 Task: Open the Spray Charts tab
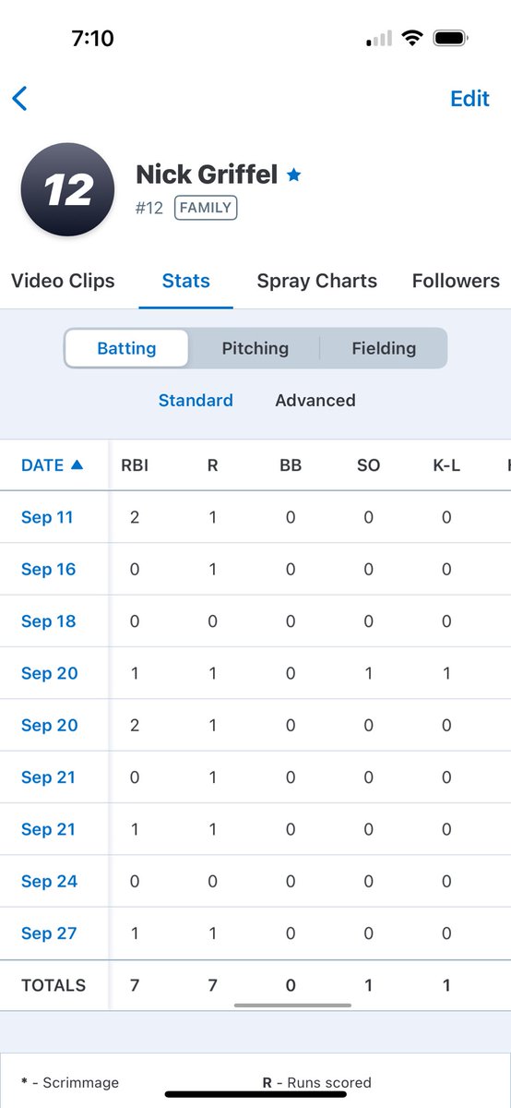click(316, 281)
